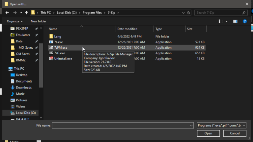Click the Lang folder icon
Image resolution: width=253 pixels, height=142 pixels.
[x=51, y=36]
